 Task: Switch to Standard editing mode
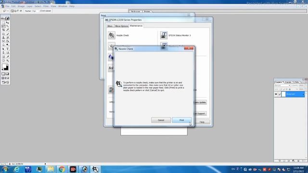(3, 74)
